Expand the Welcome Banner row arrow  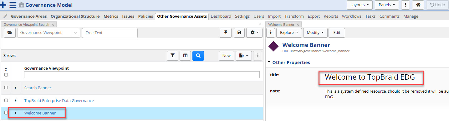(16, 113)
